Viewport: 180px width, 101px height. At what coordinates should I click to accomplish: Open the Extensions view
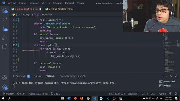tap(4, 47)
